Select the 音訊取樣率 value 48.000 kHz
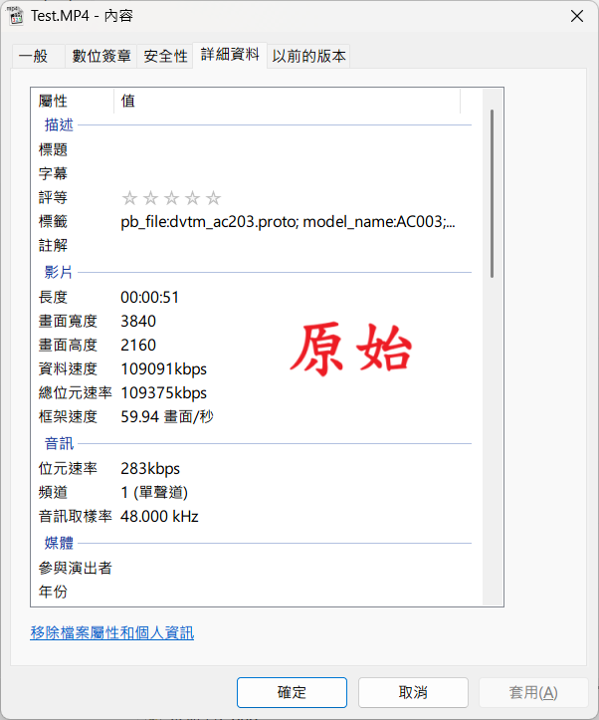The image size is (599, 720). click(x=159, y=517)
